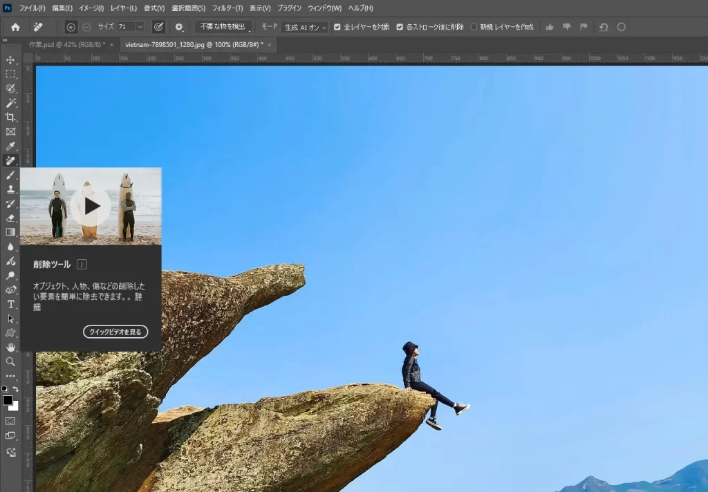Uncheck 各ストローク後に削除 checkbox
The width and height of the screenshot is (708, 492).
click(400, 27)
